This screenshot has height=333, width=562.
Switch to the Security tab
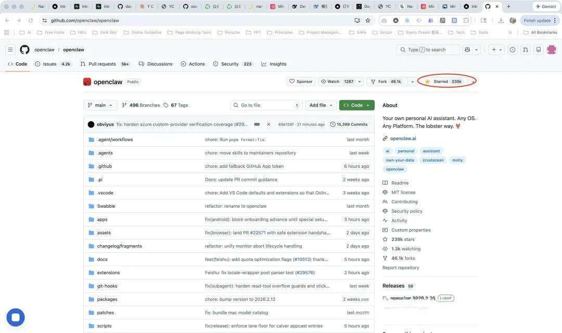pos(233,64)
